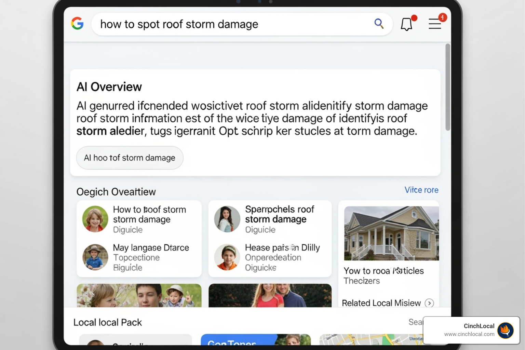Click the 'AI hoo tof storm damage' chip

point(130,158)
